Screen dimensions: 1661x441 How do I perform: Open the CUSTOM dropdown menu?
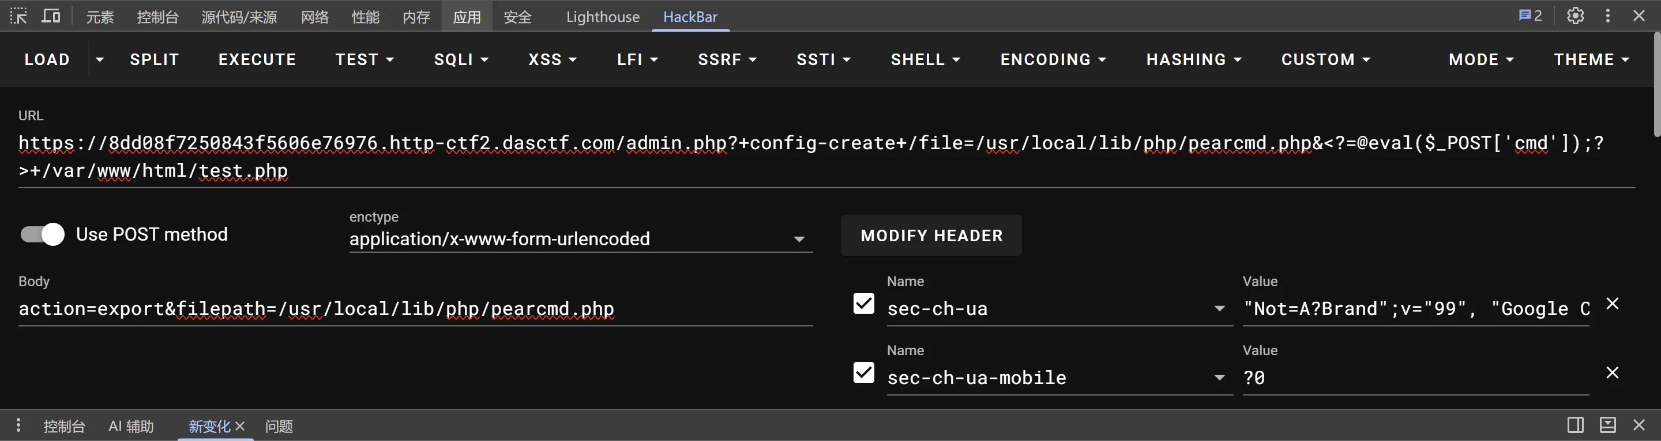1325,59
